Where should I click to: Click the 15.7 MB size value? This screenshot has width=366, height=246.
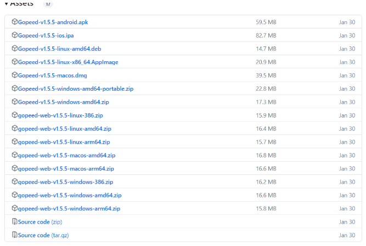tap(266, 142)
